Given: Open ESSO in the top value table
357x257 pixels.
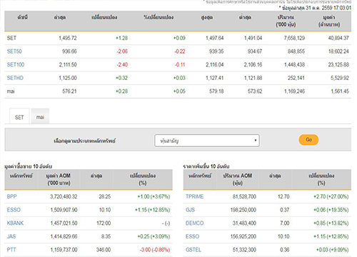Looking at the screenshot, I should click(14, 210).
